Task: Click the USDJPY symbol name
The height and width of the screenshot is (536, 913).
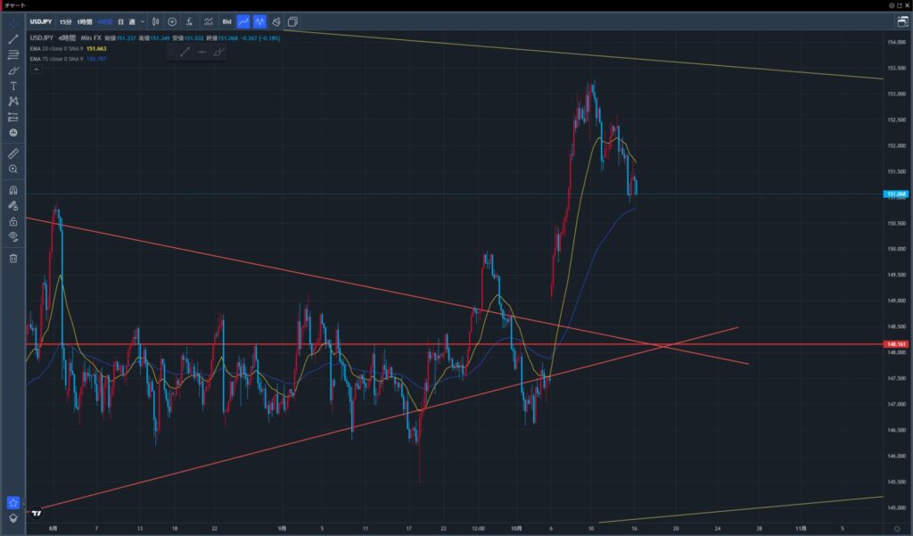Action: tap(39, 21)
